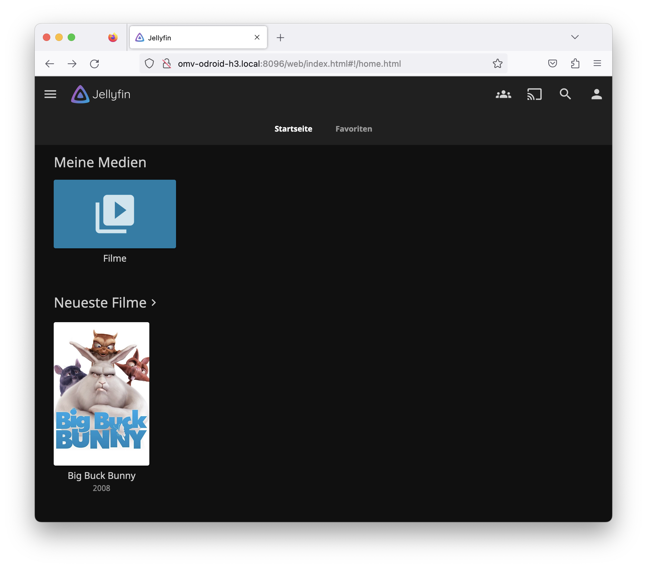Open the SyncPlay group icon
Image resolution: width=647 pixels, height=568 pixels.
[503, 94]
